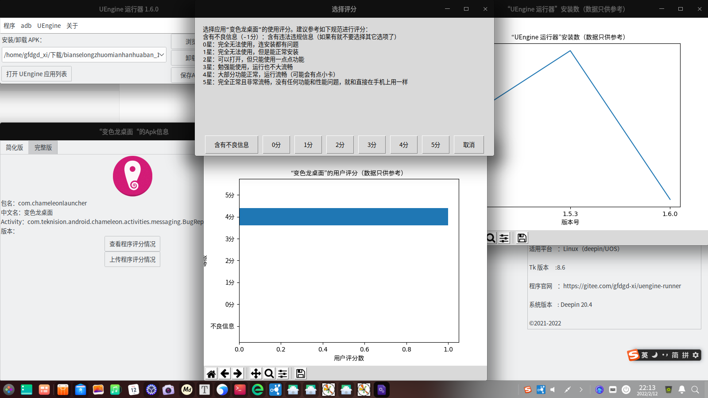Open terminal from the dock
The image size is (708, 398).
pos(240,390)
